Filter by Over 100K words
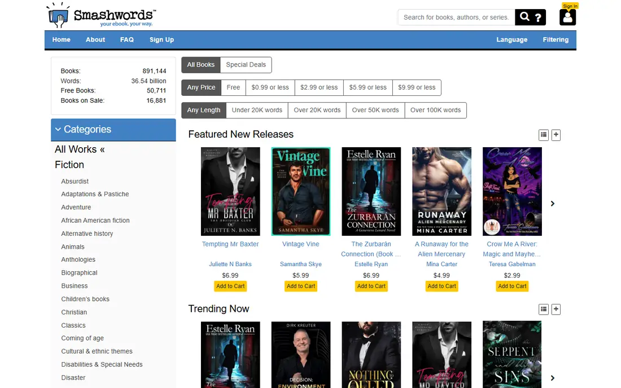Image resolution: width=621 pixels, height=388 pixels. coord(436,111)
